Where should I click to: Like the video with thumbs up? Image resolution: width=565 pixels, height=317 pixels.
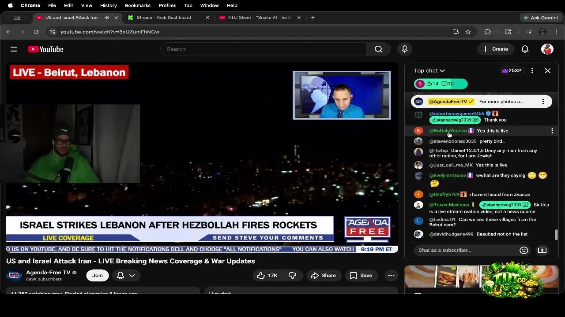click(267, 276)
